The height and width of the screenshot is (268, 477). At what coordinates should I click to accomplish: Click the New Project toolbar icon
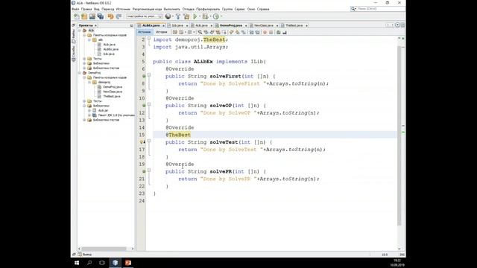click(84, 16)
